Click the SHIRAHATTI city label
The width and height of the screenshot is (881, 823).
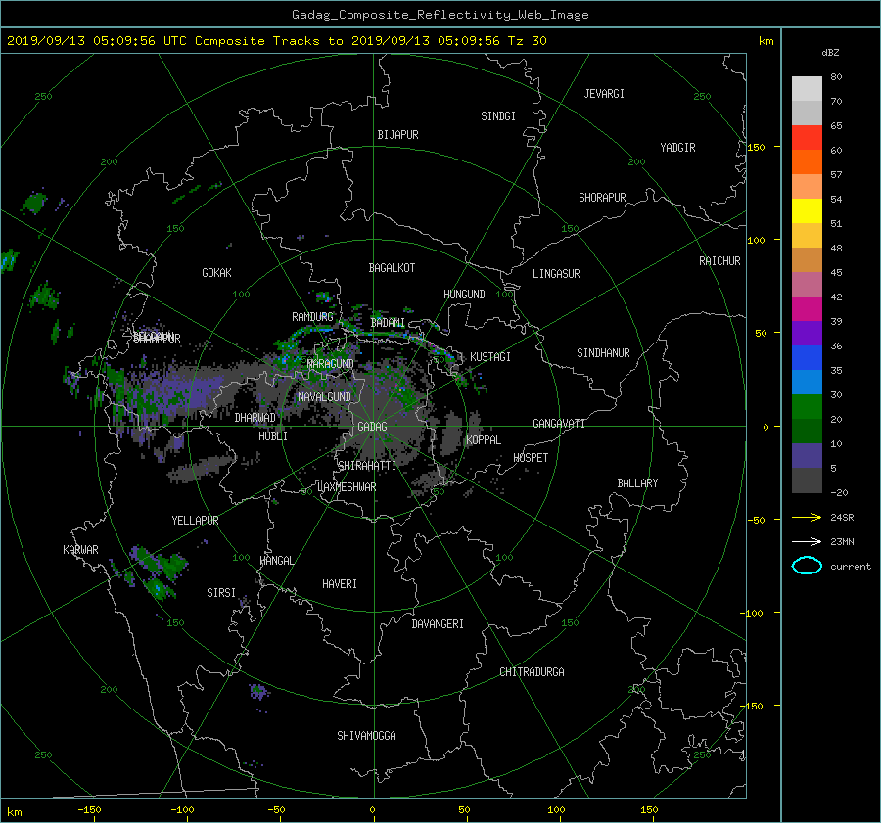tap(366, 465)
